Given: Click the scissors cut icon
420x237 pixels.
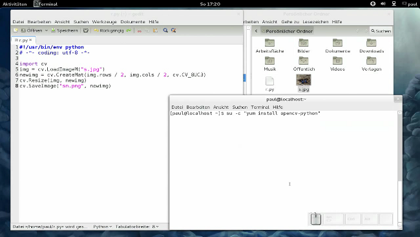Looking at the screenshot, I should point(140,30).
